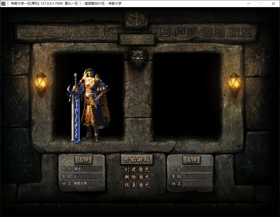Viewport: 280px width, 217px height.
Task: Click the left 职业 field showing 战士
Action: 88,169
